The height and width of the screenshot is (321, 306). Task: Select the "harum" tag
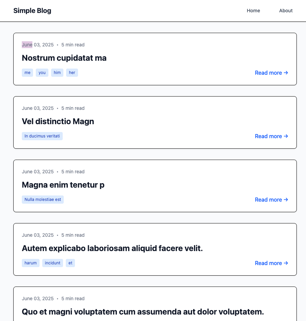[x=31, y=263]
